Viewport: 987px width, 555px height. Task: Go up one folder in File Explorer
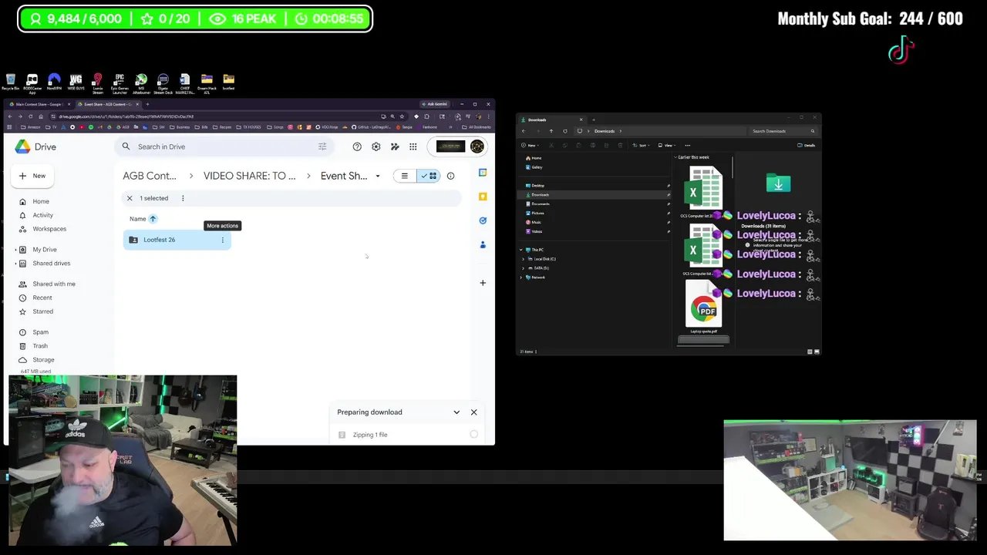pos(551,131)
